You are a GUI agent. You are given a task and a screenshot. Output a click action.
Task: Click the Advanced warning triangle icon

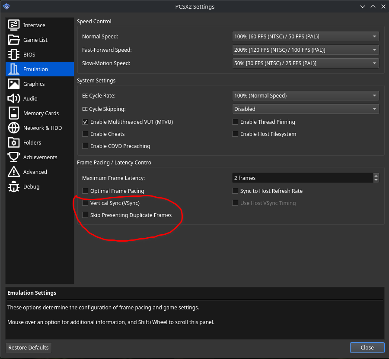coord(14,172)
